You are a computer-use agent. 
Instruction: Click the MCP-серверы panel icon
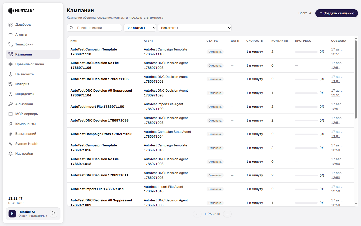pos(11,114)
